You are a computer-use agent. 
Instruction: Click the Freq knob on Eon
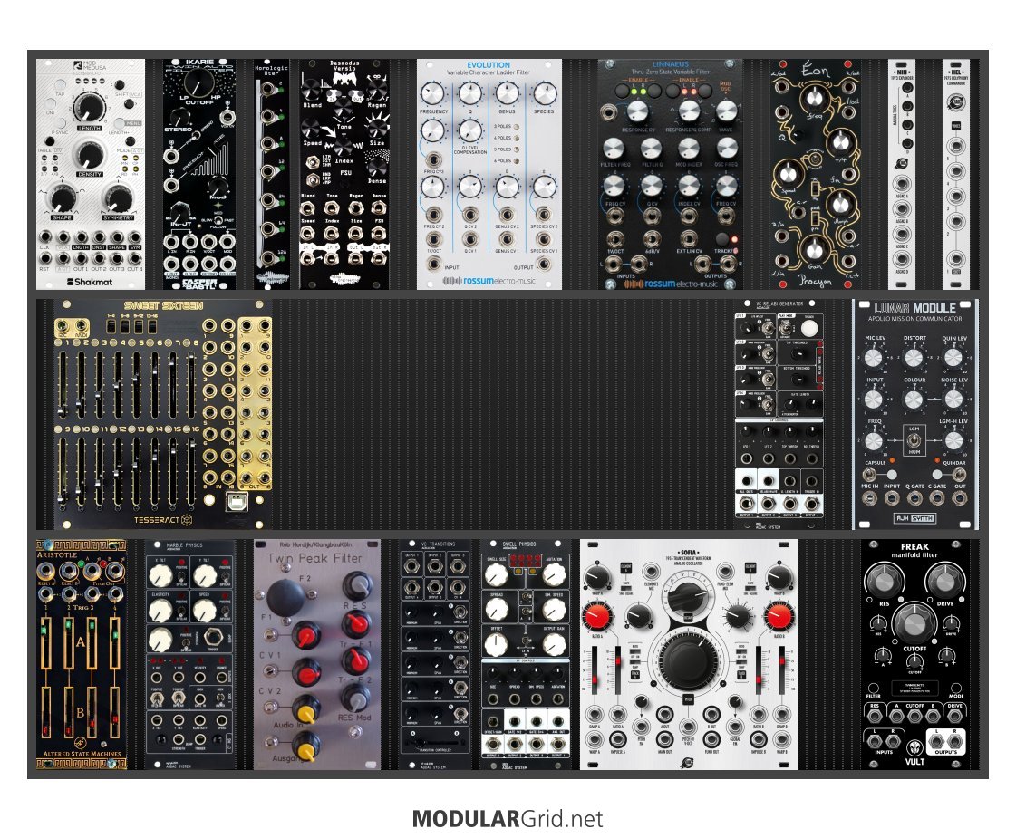pos(815,99)
